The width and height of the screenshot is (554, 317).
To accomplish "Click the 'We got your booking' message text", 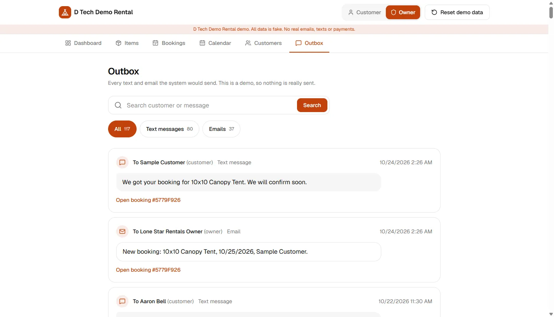I will (215, 182).
